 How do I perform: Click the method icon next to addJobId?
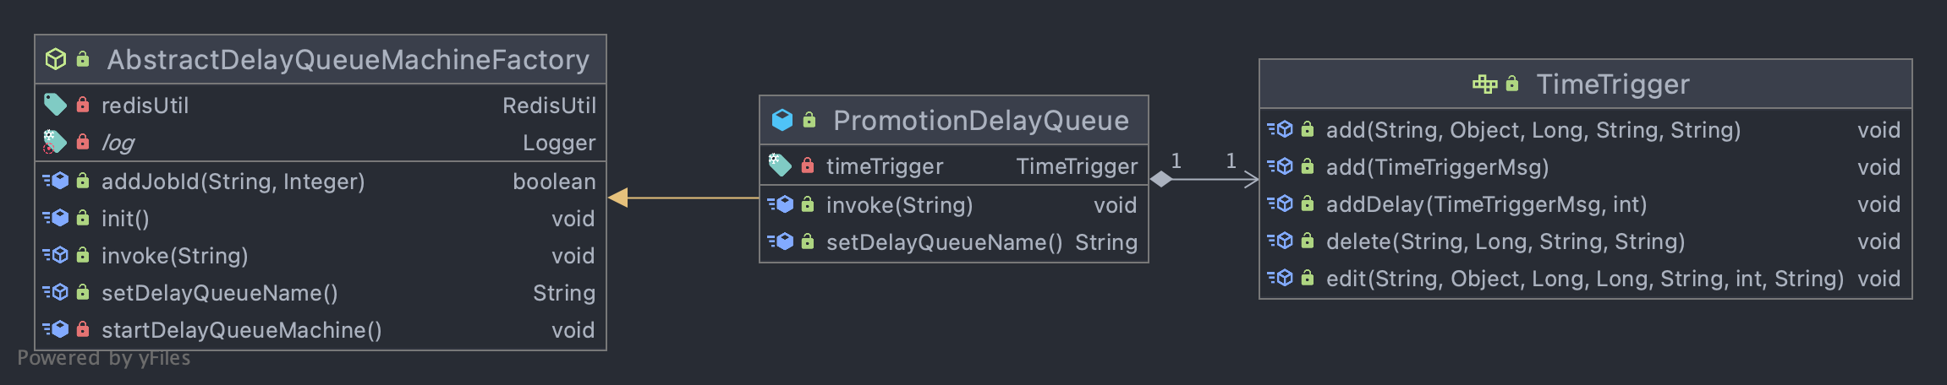[56, 181]
